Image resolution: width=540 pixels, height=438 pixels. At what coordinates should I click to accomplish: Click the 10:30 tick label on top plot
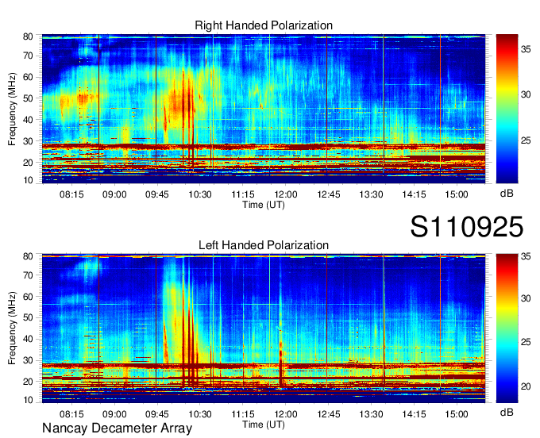click(200, 194)
